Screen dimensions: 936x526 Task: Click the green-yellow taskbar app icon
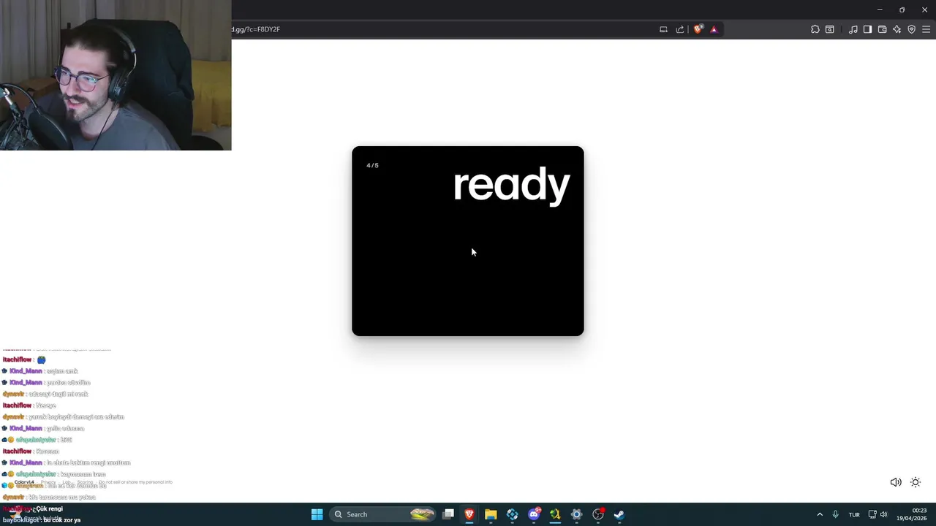pos(555,514)
